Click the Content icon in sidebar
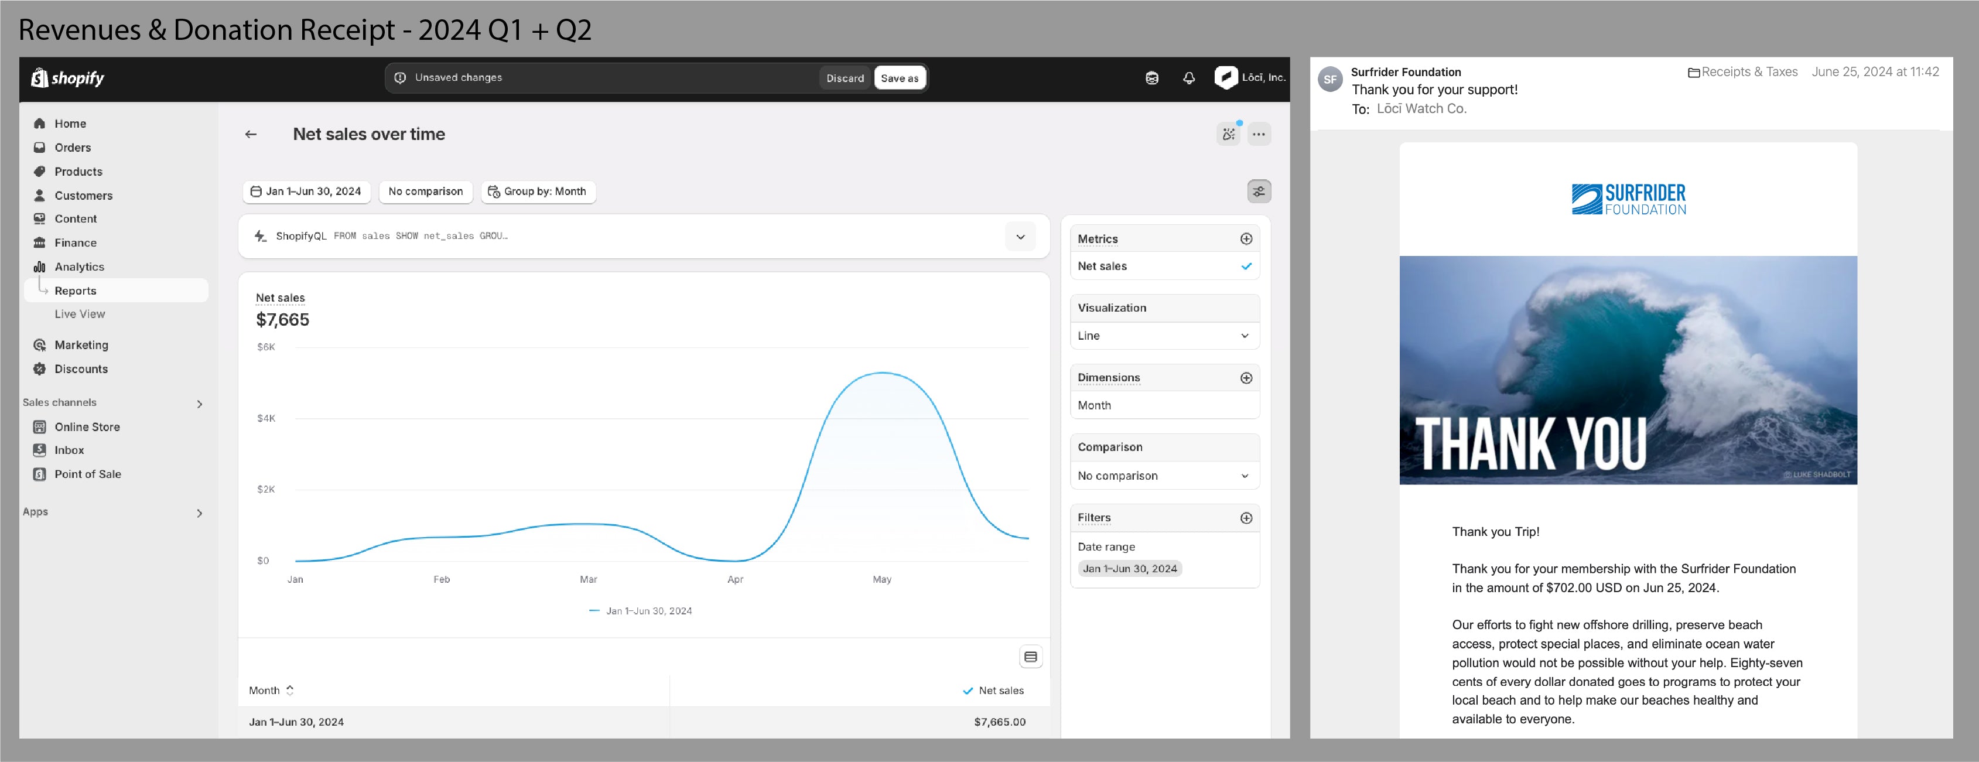The height and width of the screenshot is (762, 1979). [39, 218]
